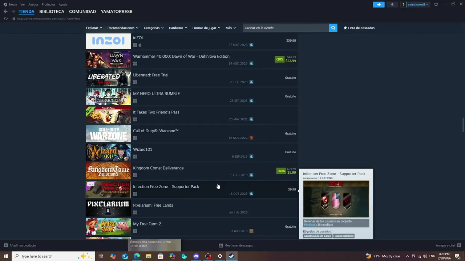The height and width of the screenshot is (261, 465).
Task: Click the Windows icon in Wizard101 row
Action: pyautogui.click(x=135, y=157)
